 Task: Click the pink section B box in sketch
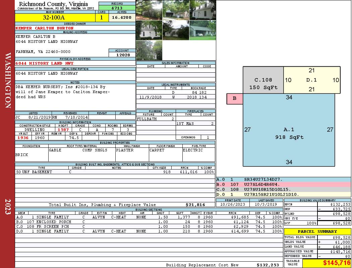point(235,98)
